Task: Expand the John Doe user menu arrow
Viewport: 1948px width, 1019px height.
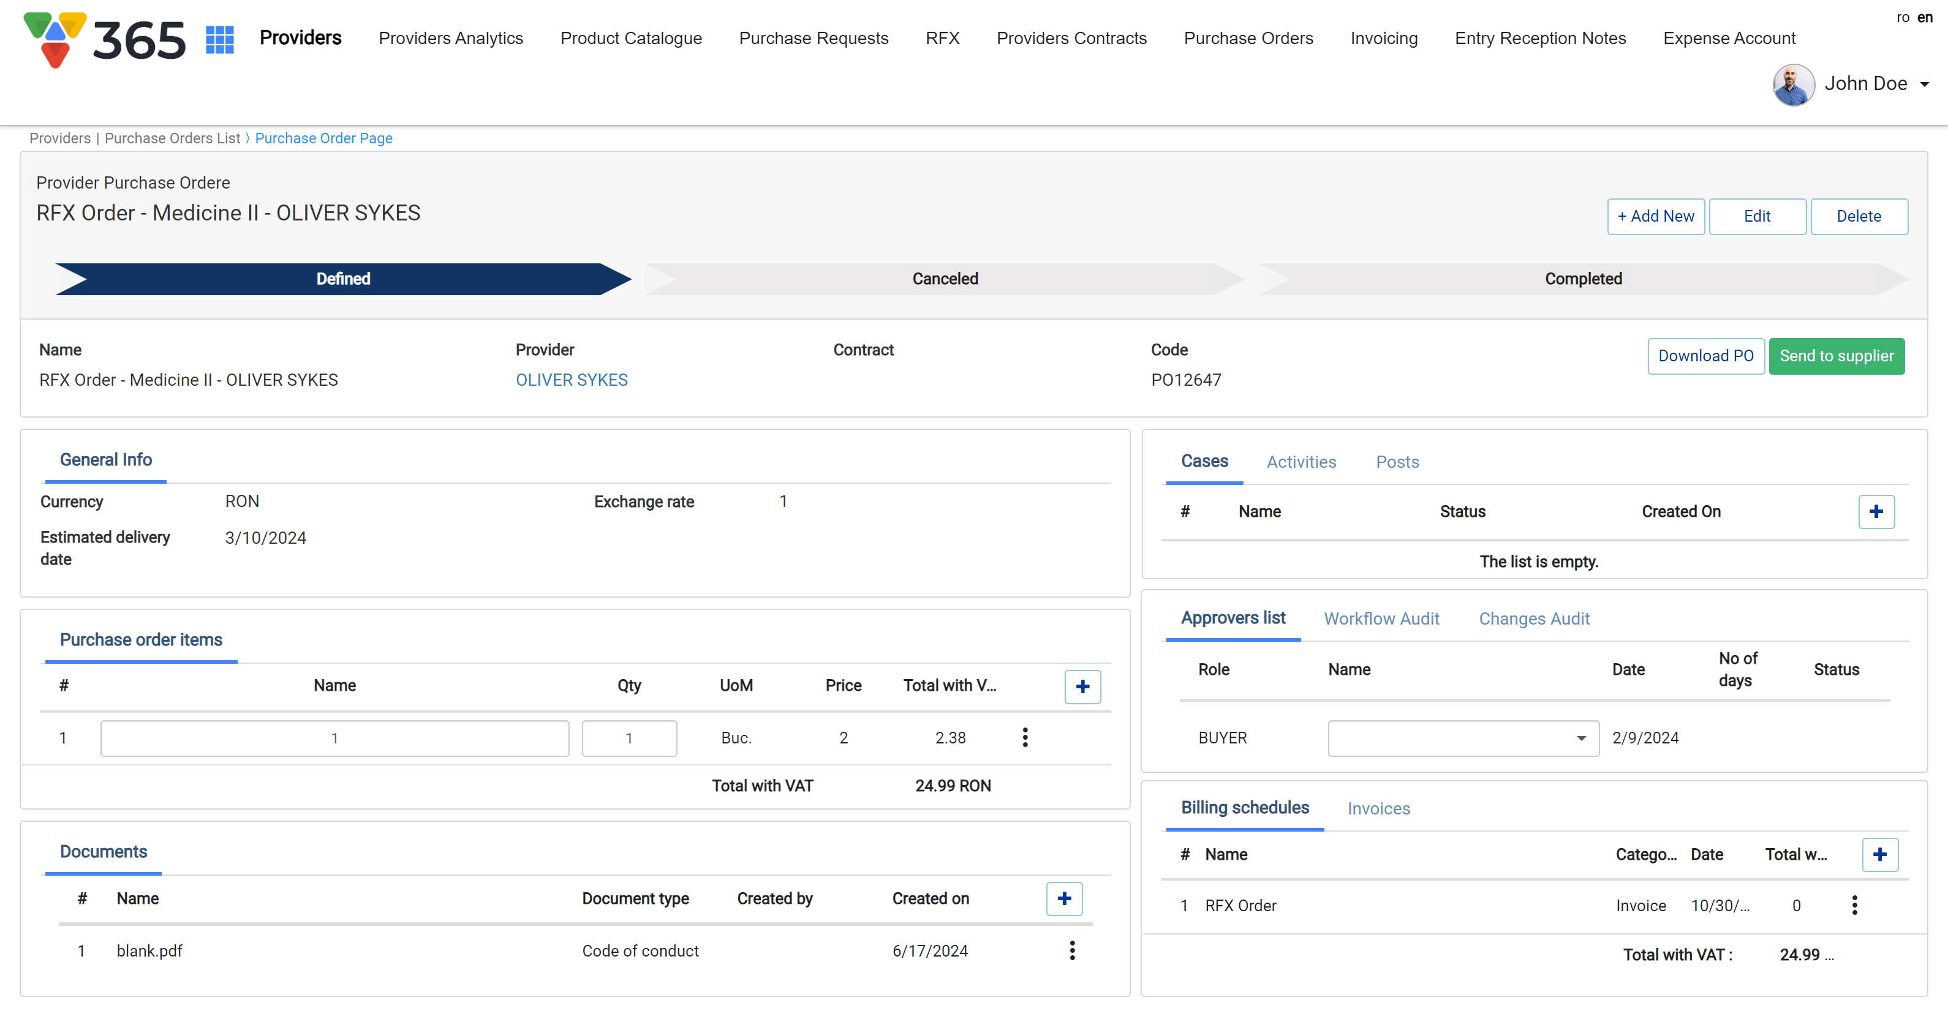Action: point(1923,84)
